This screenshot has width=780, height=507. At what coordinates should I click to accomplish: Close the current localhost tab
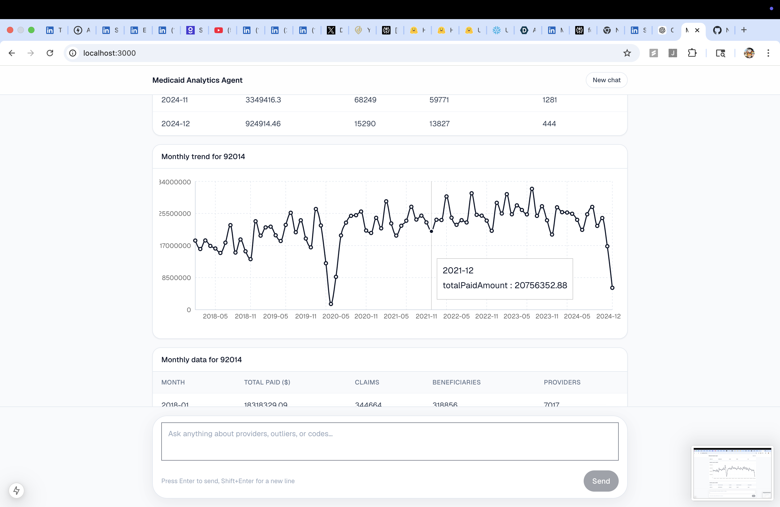click(x=697, y=30)
